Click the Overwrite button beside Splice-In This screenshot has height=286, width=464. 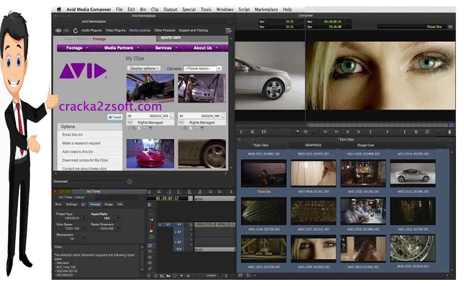(x=306, y=132)
